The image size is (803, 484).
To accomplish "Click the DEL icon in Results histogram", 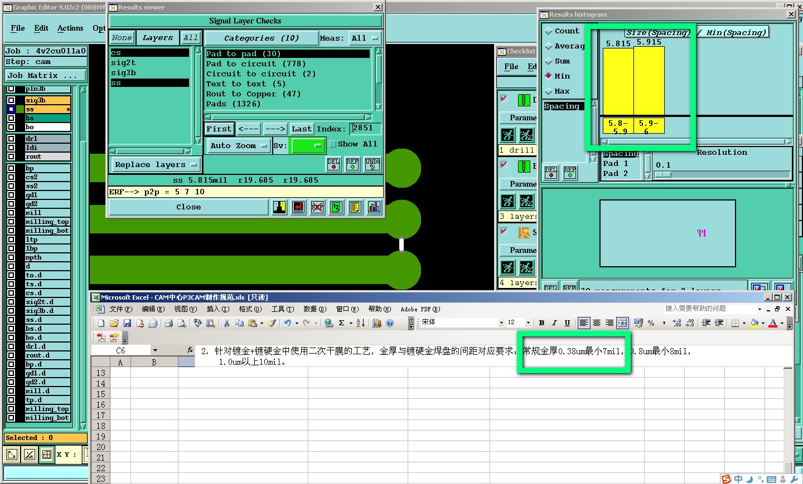I will [551, 173].
